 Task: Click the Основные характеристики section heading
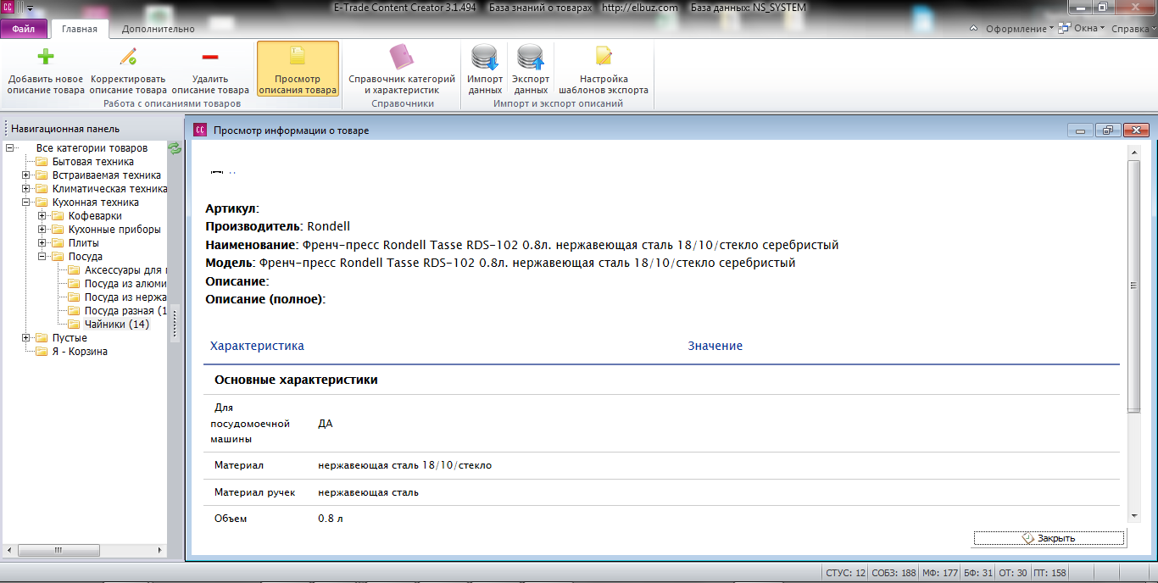[x=296, y=380]
